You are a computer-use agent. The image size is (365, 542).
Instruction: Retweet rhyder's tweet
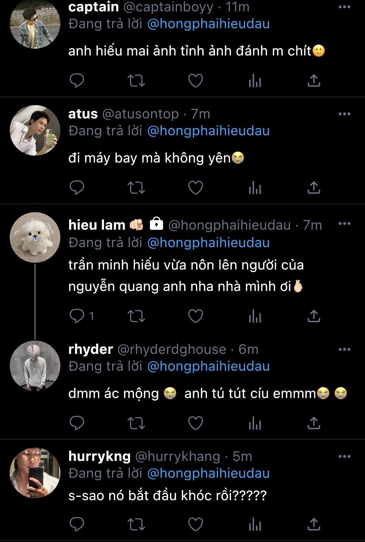tap(136, 423)
